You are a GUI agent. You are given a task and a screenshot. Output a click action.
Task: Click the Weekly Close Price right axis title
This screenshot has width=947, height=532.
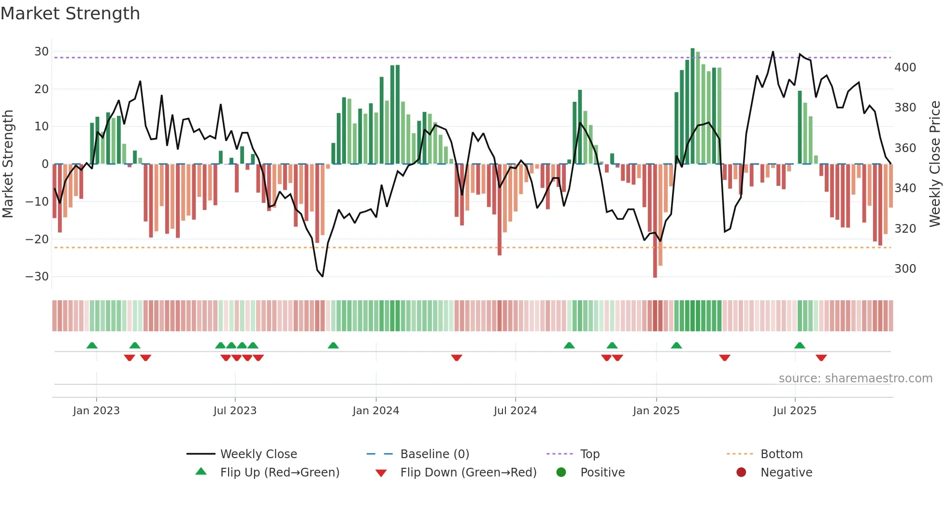pos(934,164)
